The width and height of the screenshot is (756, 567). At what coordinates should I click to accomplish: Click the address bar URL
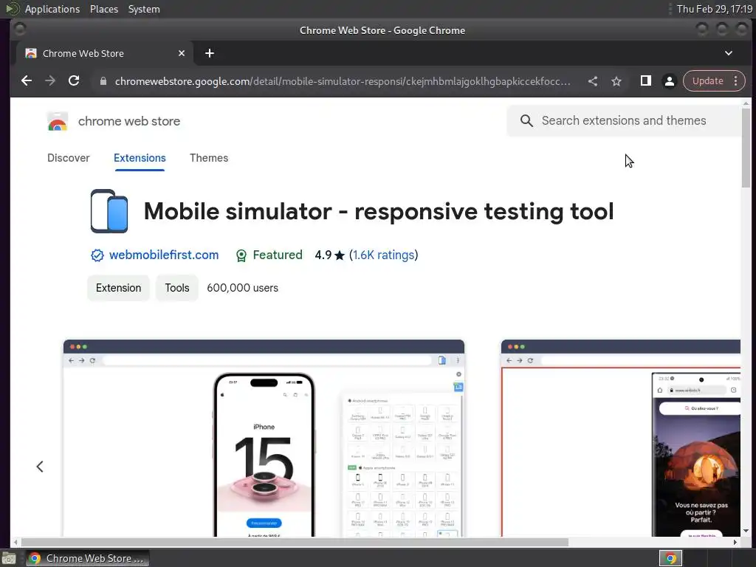343,81
